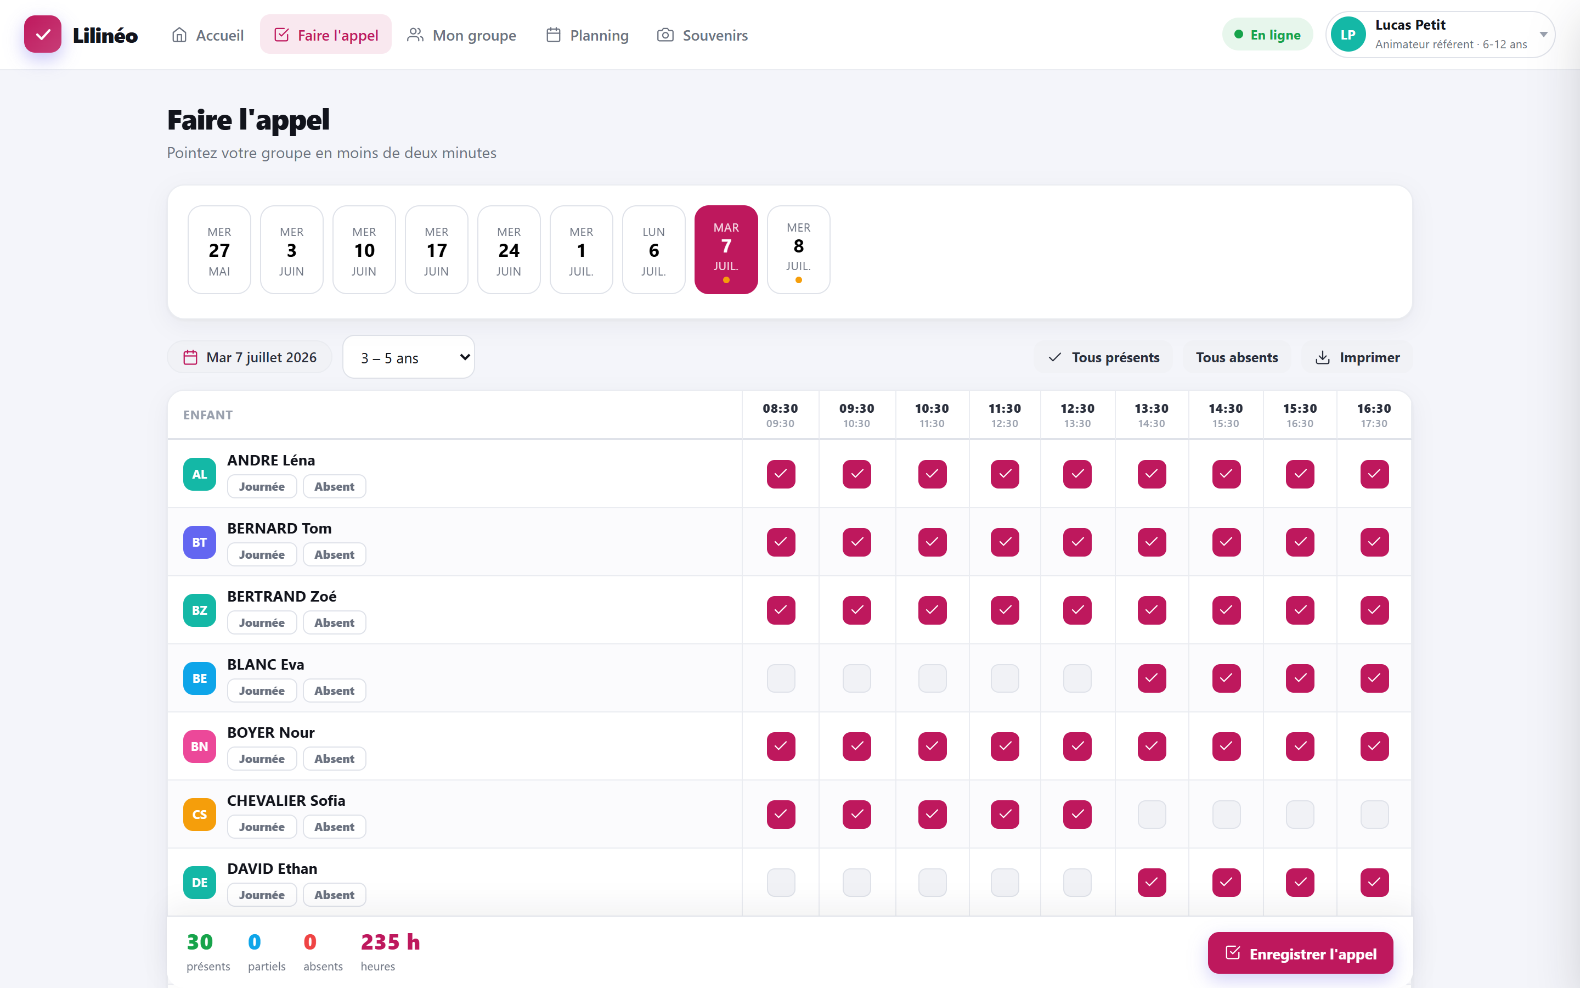Mark BOYER Nour as Absent
The height and width of the screenshot is (988, 1580).
pyautogui.click(x=334, y=759)
